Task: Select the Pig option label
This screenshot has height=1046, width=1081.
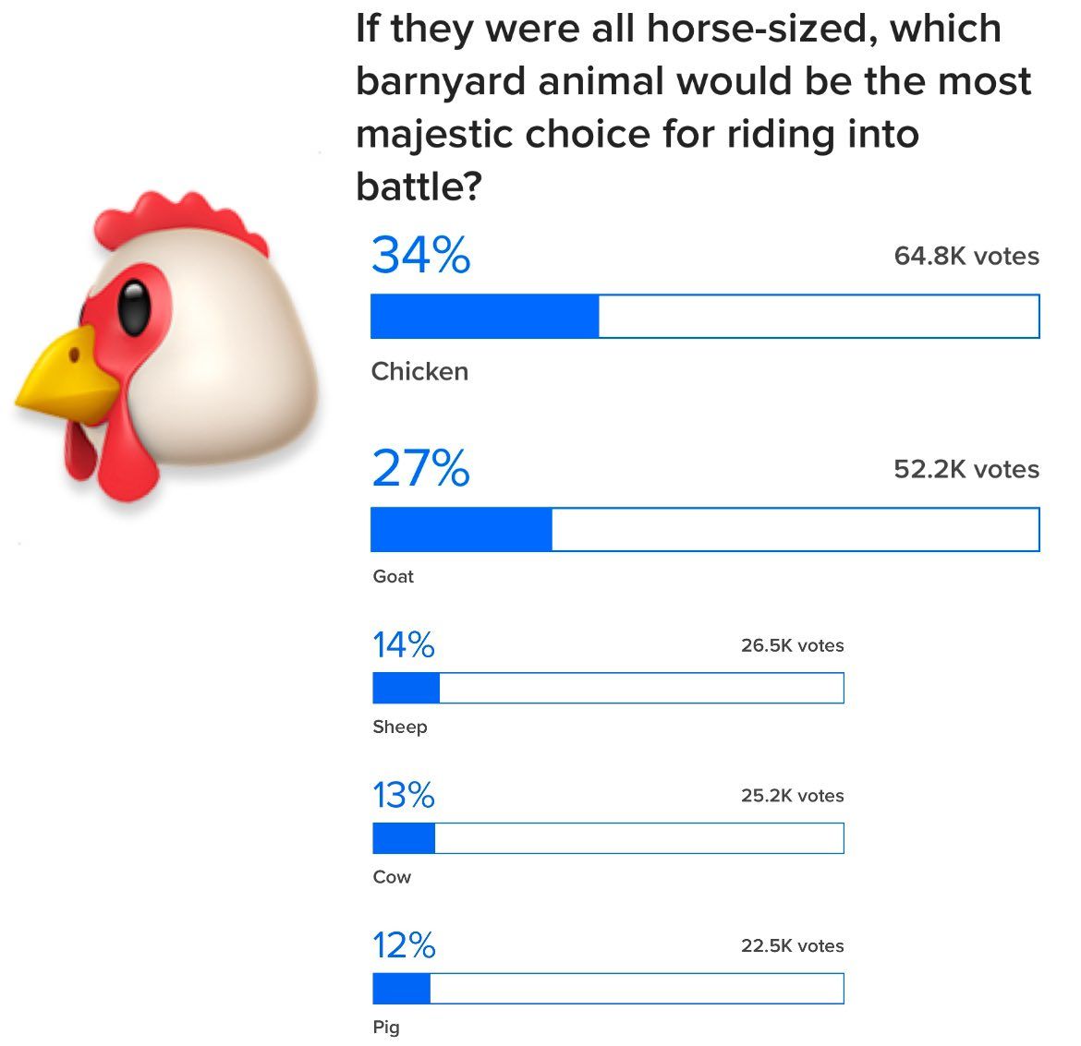Action: [386, 1027]
